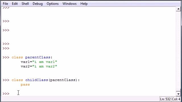Open the Windows menu

coord(69,4)
